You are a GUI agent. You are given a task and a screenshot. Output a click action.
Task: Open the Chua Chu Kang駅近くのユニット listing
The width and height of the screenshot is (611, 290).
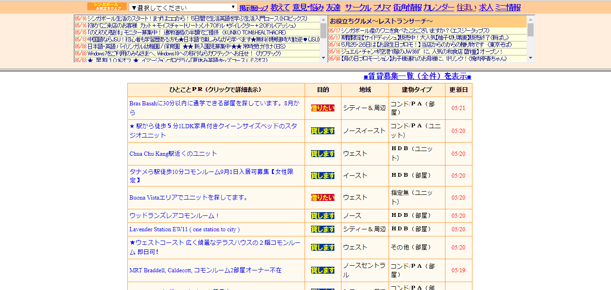pyautogui.click(x=173, y=153)
